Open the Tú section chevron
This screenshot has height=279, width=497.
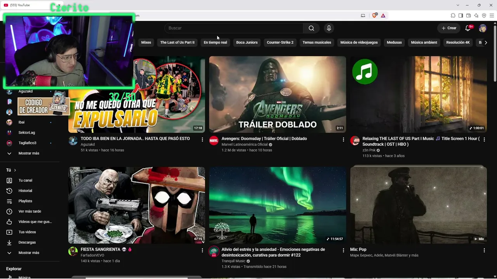coord(15,170)
